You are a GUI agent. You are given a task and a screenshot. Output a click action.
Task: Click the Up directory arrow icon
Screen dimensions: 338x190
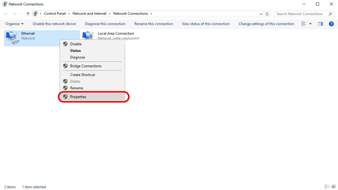point(28,14)
